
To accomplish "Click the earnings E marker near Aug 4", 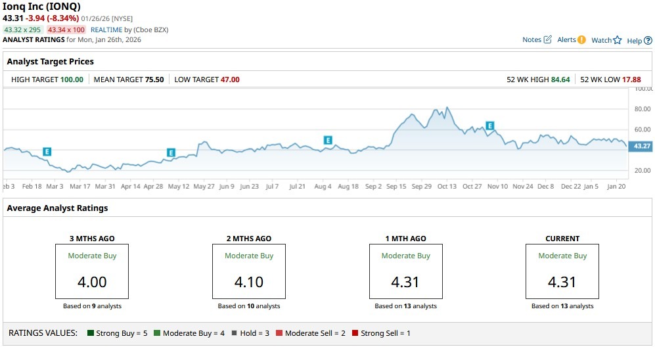I will point(328,140).
